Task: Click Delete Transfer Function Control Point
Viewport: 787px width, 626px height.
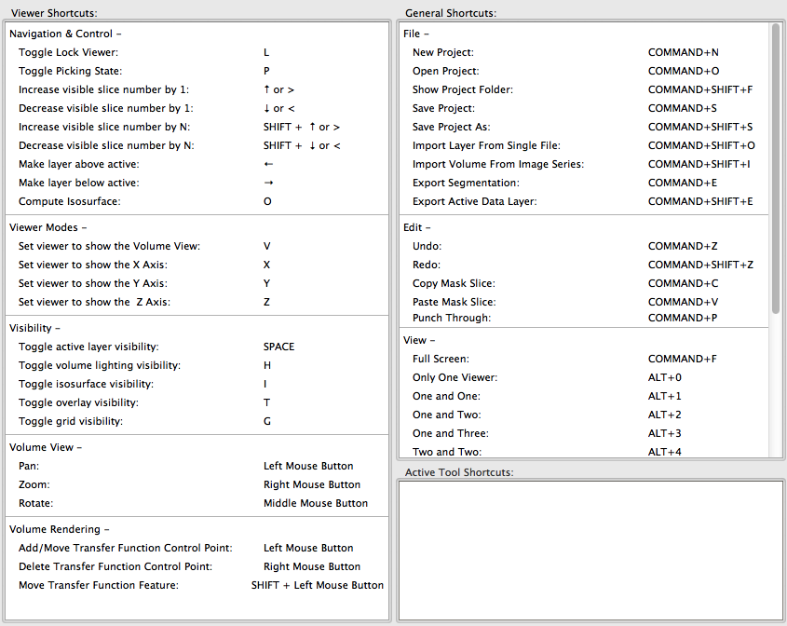Action: pos(115,566)
